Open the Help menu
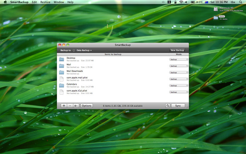The height and width of the screenshot is (154, 246). pyautogui.click(x=70, y=2)
